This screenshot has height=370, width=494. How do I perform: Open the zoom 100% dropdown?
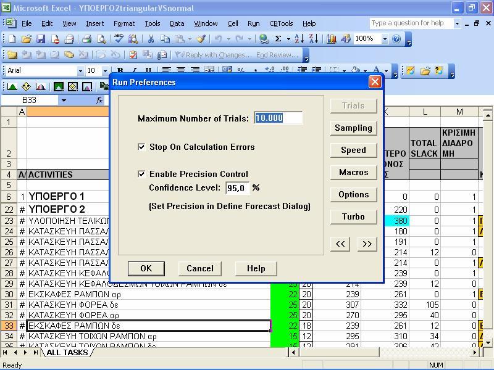(385, 39)
